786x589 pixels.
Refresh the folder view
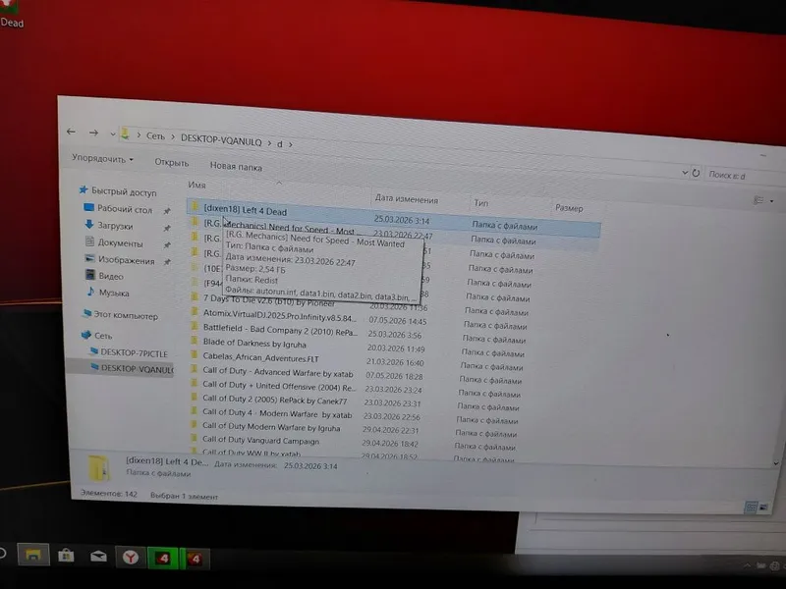click(696, 173)
